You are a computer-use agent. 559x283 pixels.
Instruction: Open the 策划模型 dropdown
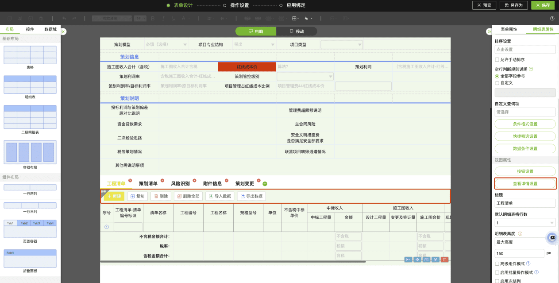(166, 44)
